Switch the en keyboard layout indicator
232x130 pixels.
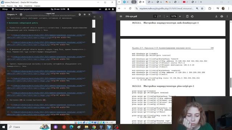(x=100, y=9)
